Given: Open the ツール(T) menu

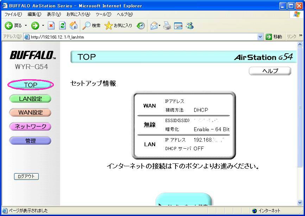Looking at the screenshot, I should (x=103, y=14).
